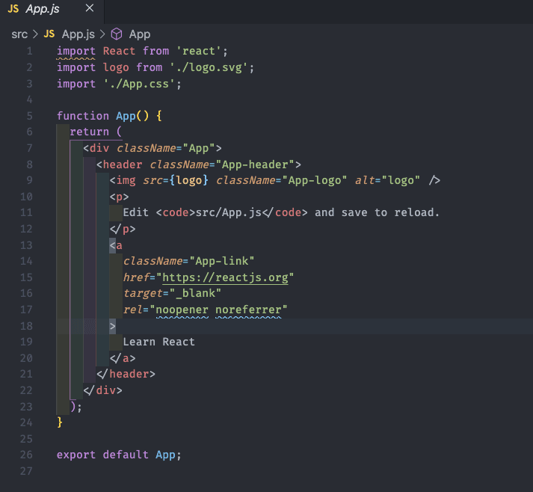Click line number 5 in the gutter
The height and width of the screenshot is (492, 533).
pyautogui.click(x=29, y=116)
